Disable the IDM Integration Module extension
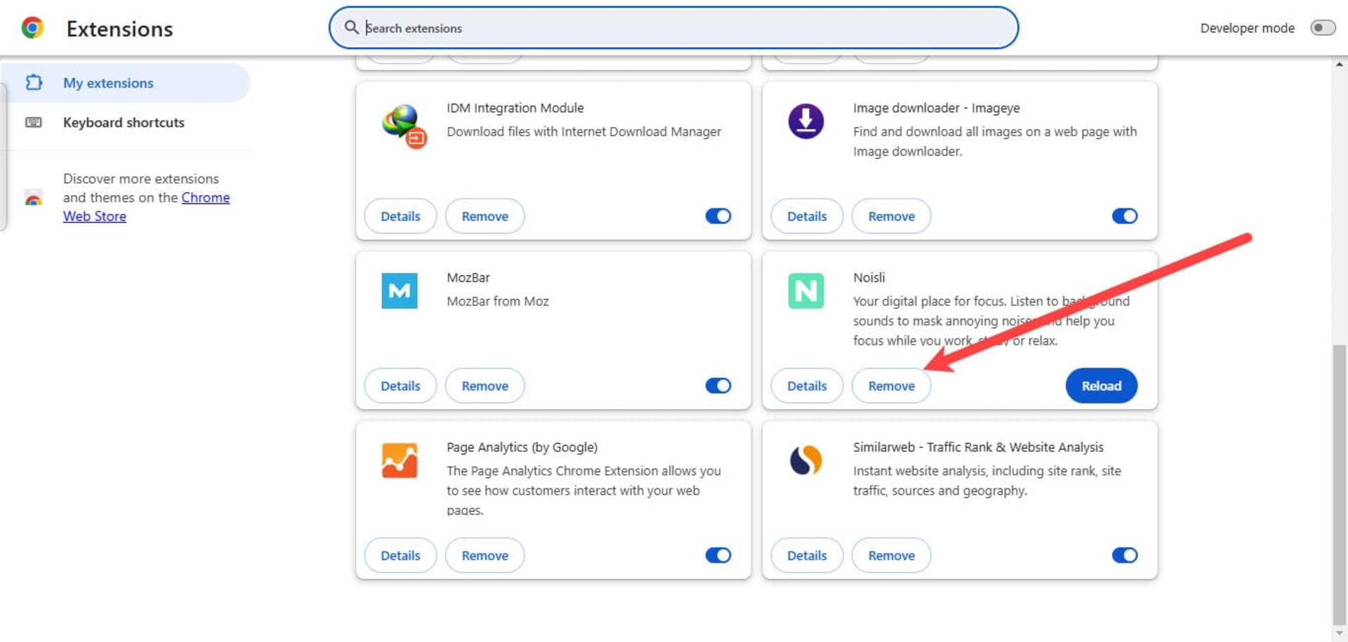Viewport: 1348px width, 642px height. click(x=718, y=216)
